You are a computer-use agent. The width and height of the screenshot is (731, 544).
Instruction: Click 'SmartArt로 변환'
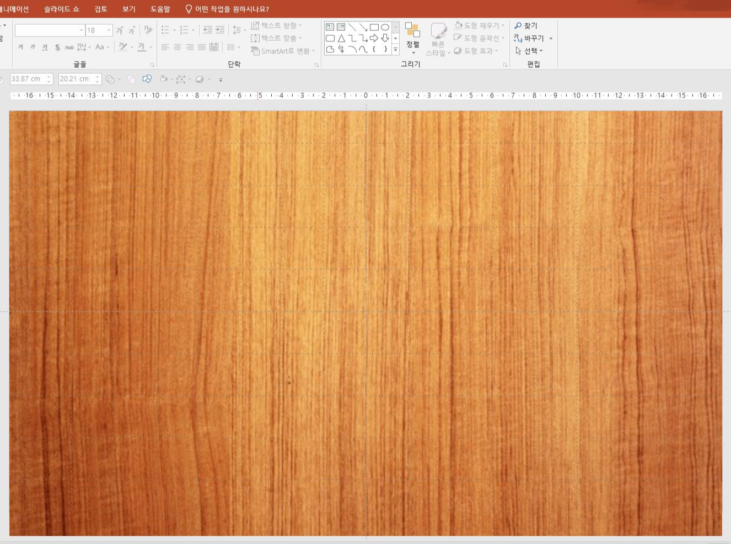(282, 51)
